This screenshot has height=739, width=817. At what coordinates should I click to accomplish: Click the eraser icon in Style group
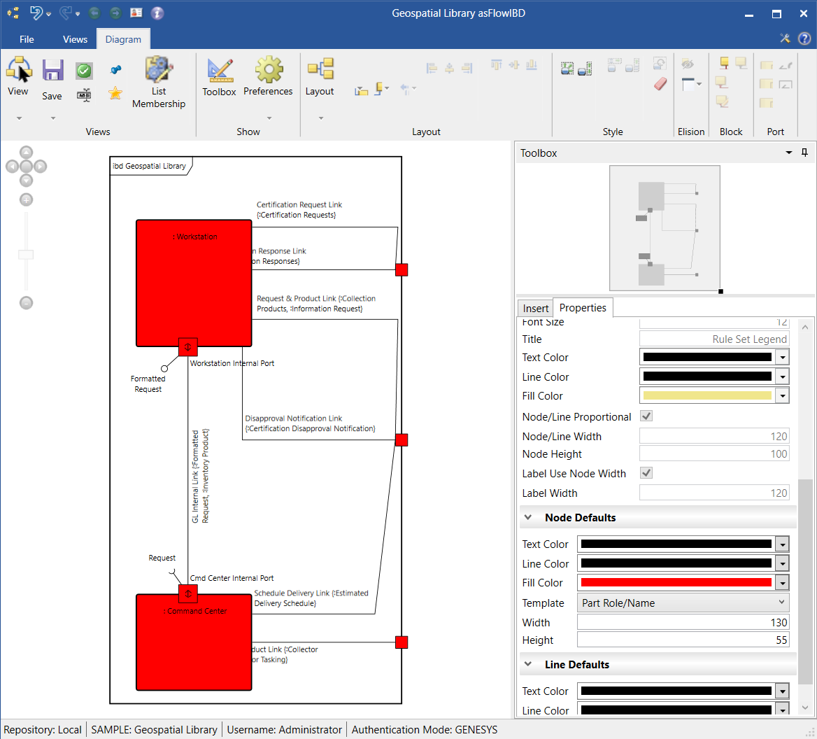(x=660, y=84)
